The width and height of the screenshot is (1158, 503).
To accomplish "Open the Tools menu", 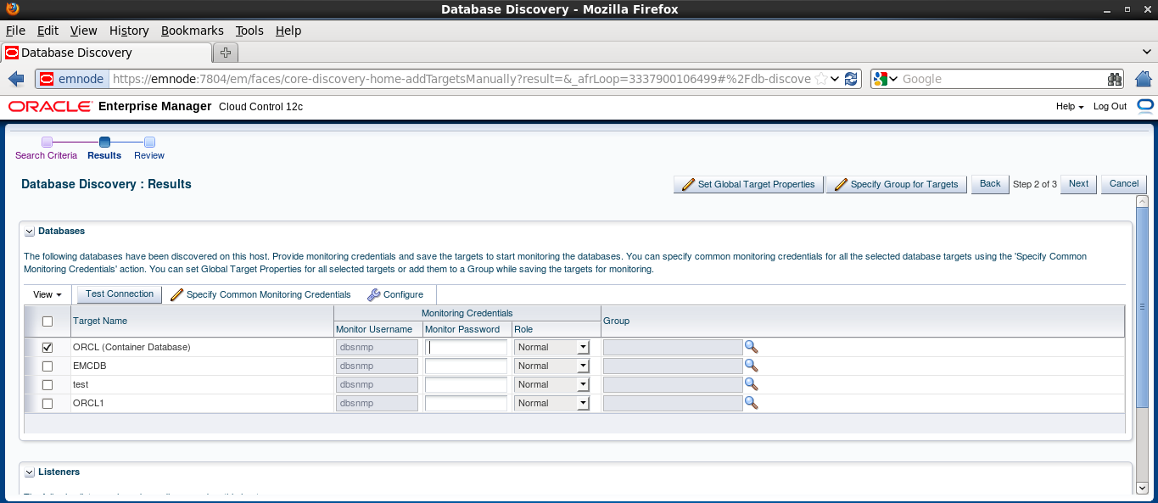I will [249, 31].
